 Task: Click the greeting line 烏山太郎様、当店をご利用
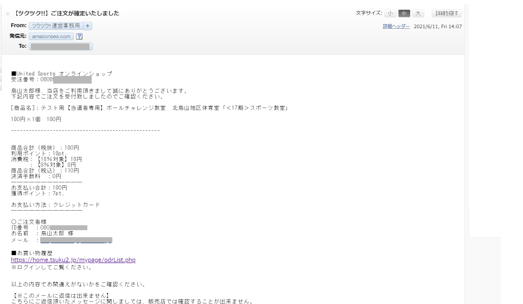pos(99,91)
